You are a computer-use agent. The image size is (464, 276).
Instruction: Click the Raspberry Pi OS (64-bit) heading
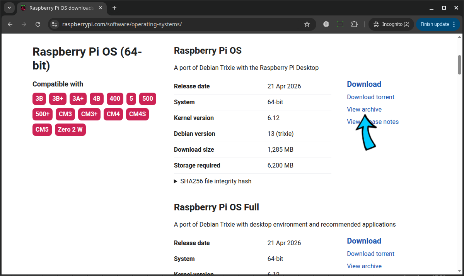point(87,59)
